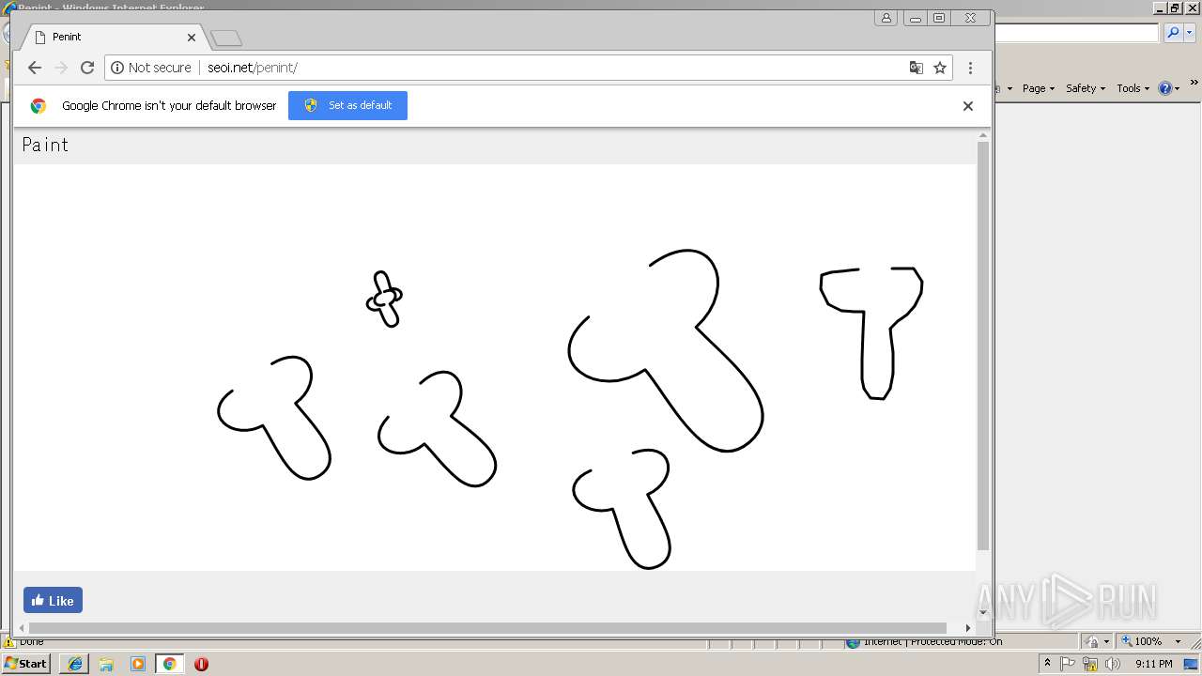This screenshot has width=1202, height=676.
Task: Maximize the Chrome window
Action: tap(938, 18)
